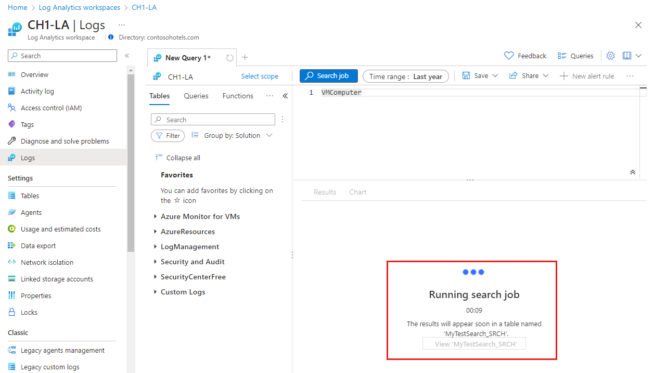654x373 pixels.
Task: Change the Time range: Last year pill
Action: tap(405, 76)
